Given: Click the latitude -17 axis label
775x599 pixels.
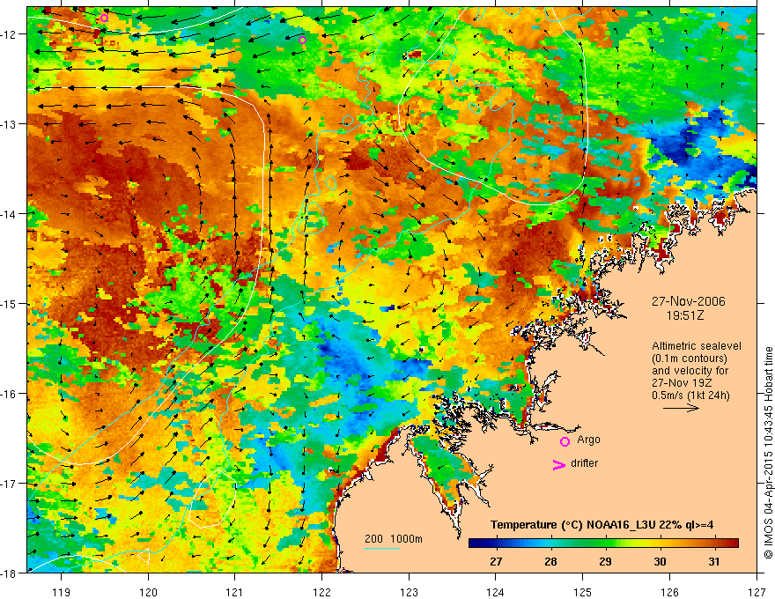Looking at the screenshot, I should (x=9, y=484).
